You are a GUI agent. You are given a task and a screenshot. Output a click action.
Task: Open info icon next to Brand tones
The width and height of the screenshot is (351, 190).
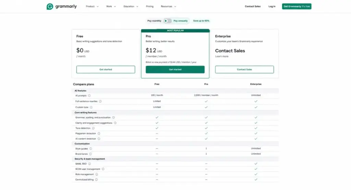click(90, 154)
